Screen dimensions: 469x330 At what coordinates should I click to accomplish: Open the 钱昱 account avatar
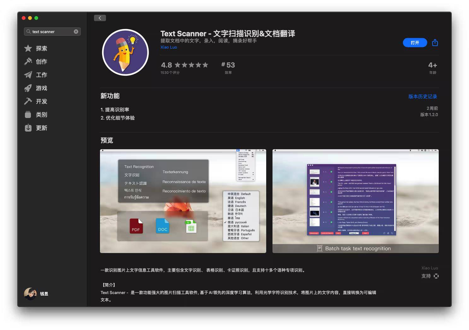30,294
